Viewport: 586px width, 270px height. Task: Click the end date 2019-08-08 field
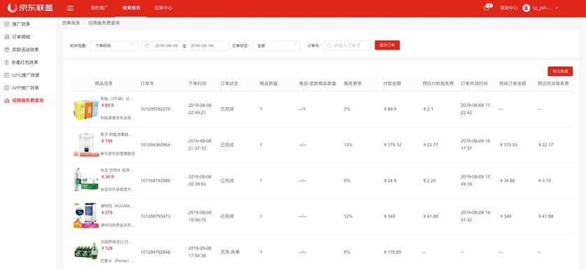point(202,45)
